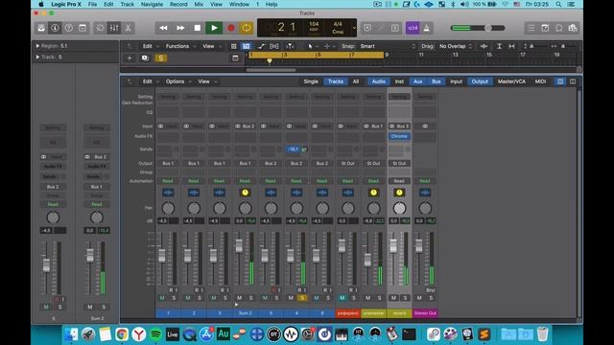Mute the Sum 2 channel in mixer
Viewport: 614px width, 345px height.
tap(239, 298)
